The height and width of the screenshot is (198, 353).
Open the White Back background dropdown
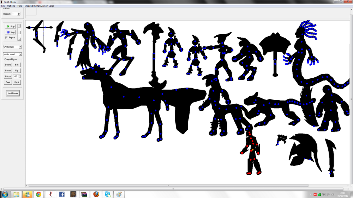click(20, 47)
